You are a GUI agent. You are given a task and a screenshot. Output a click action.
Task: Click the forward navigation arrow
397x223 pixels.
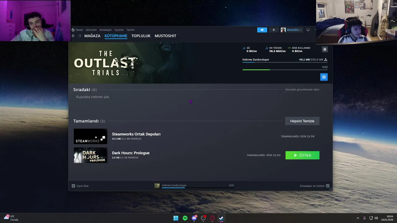tap(80, 36)
